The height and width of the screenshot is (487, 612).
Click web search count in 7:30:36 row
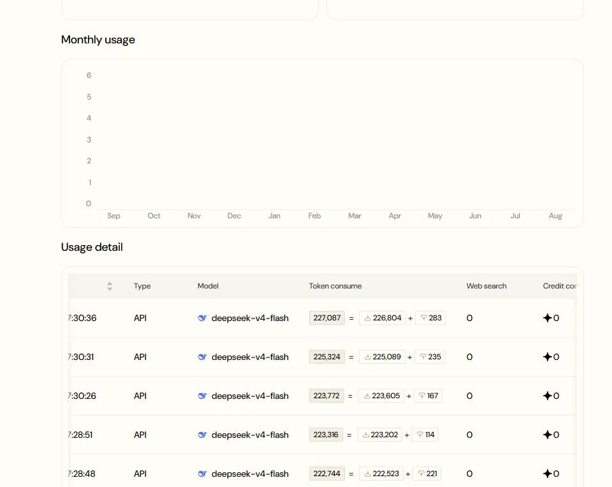pyautogui.click(x=470, y=318)
